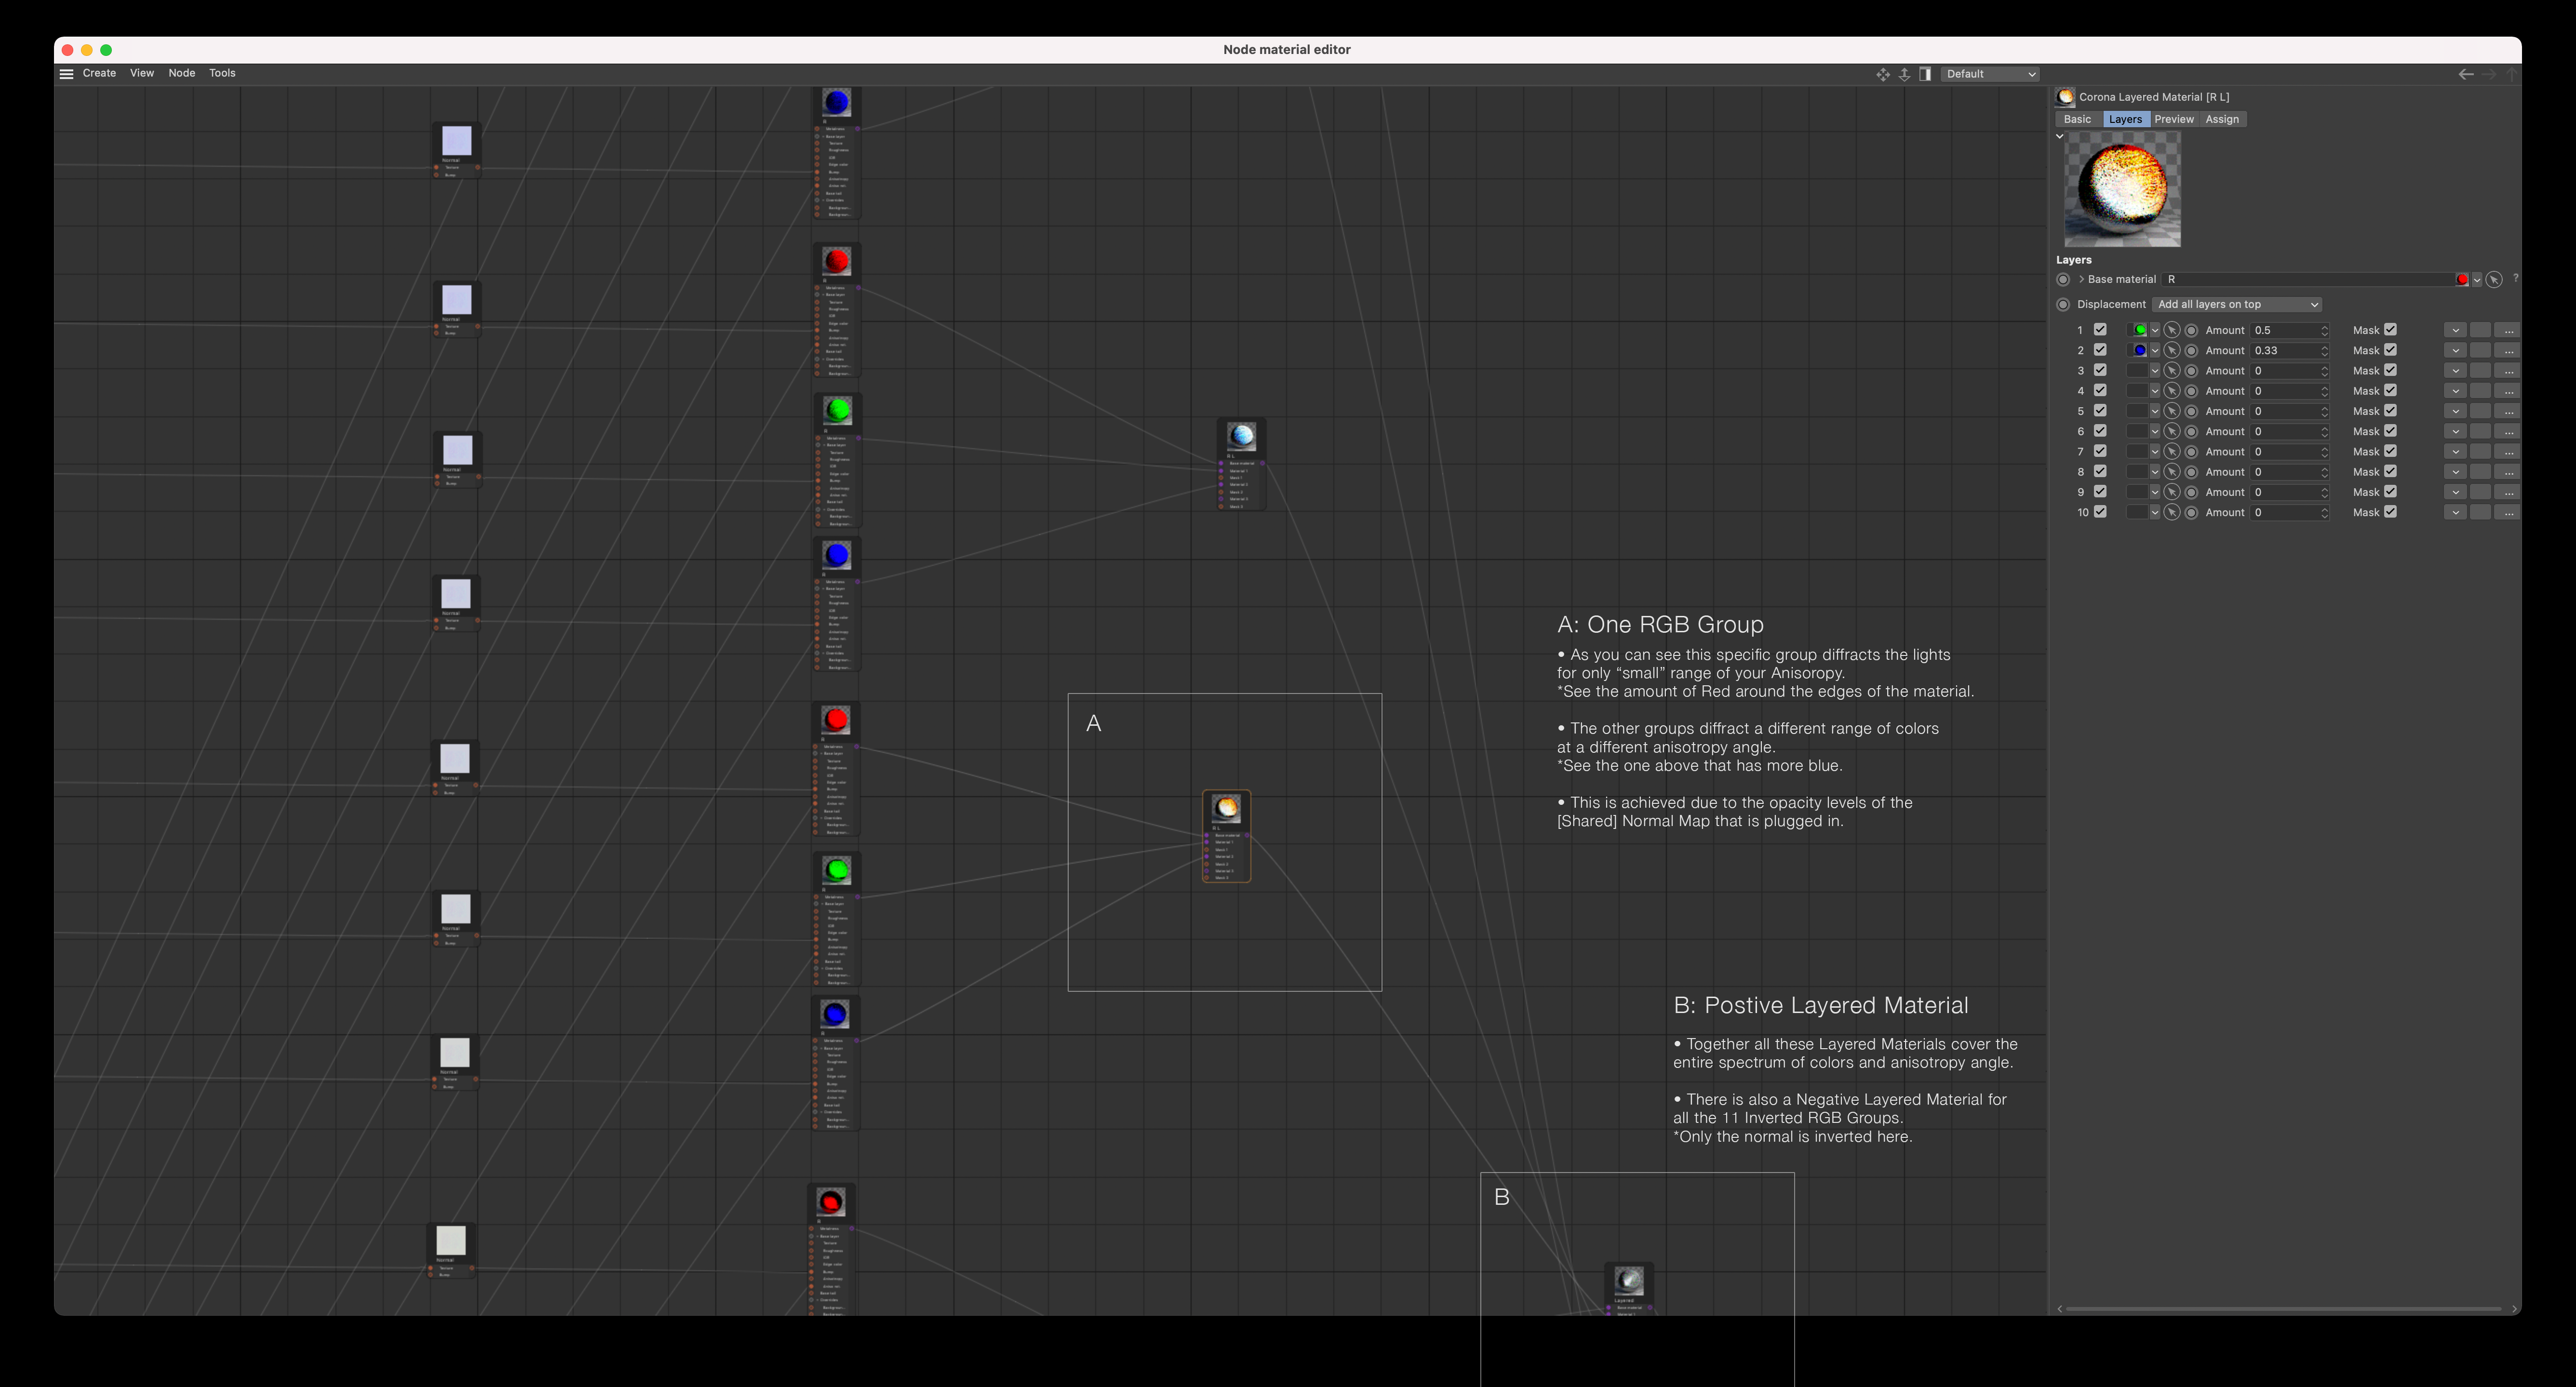
Task: Click the large material preview sphere thumbnail
Action: (2122, 190)
